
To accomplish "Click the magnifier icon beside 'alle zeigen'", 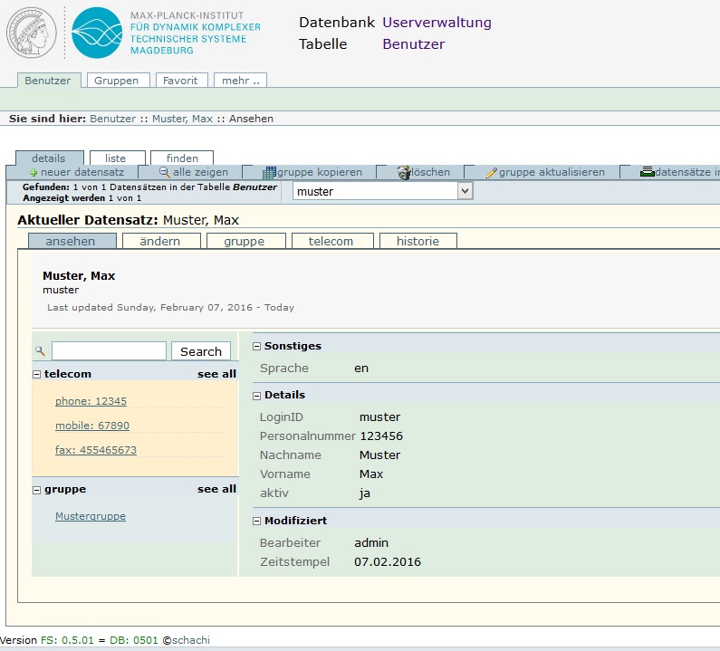I will (165, 172).
